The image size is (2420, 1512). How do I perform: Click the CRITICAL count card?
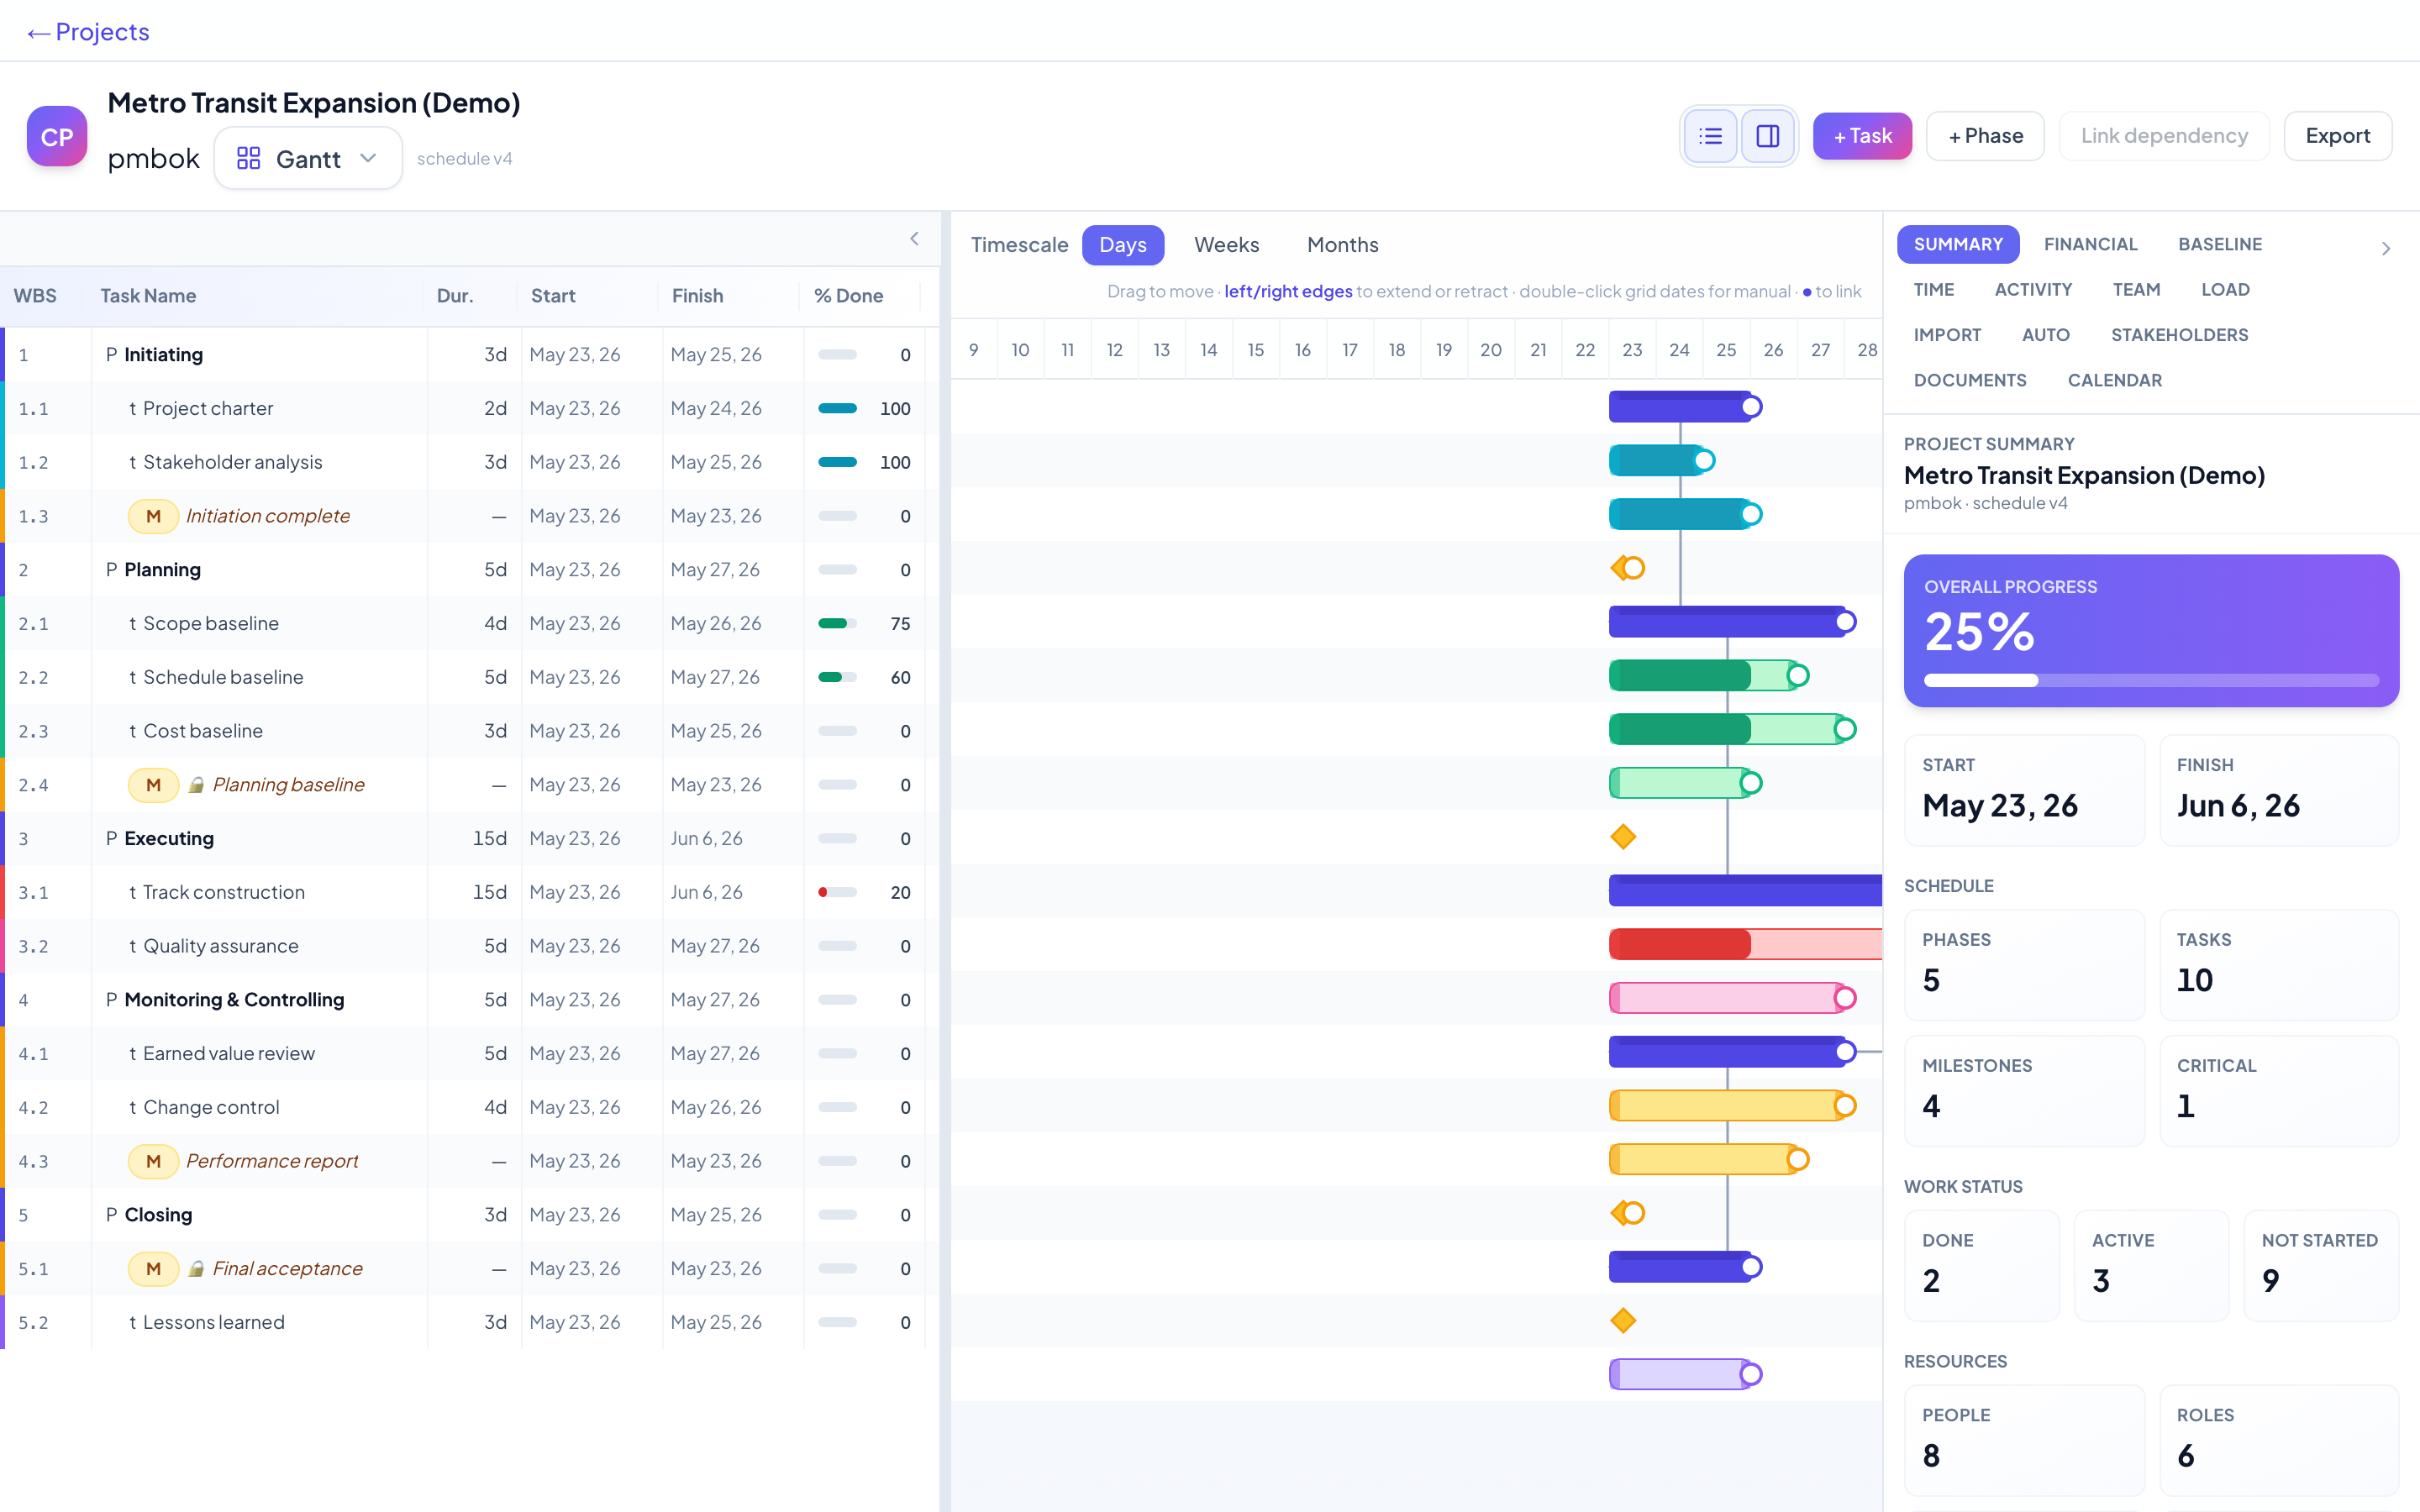coord(2278,1090)
